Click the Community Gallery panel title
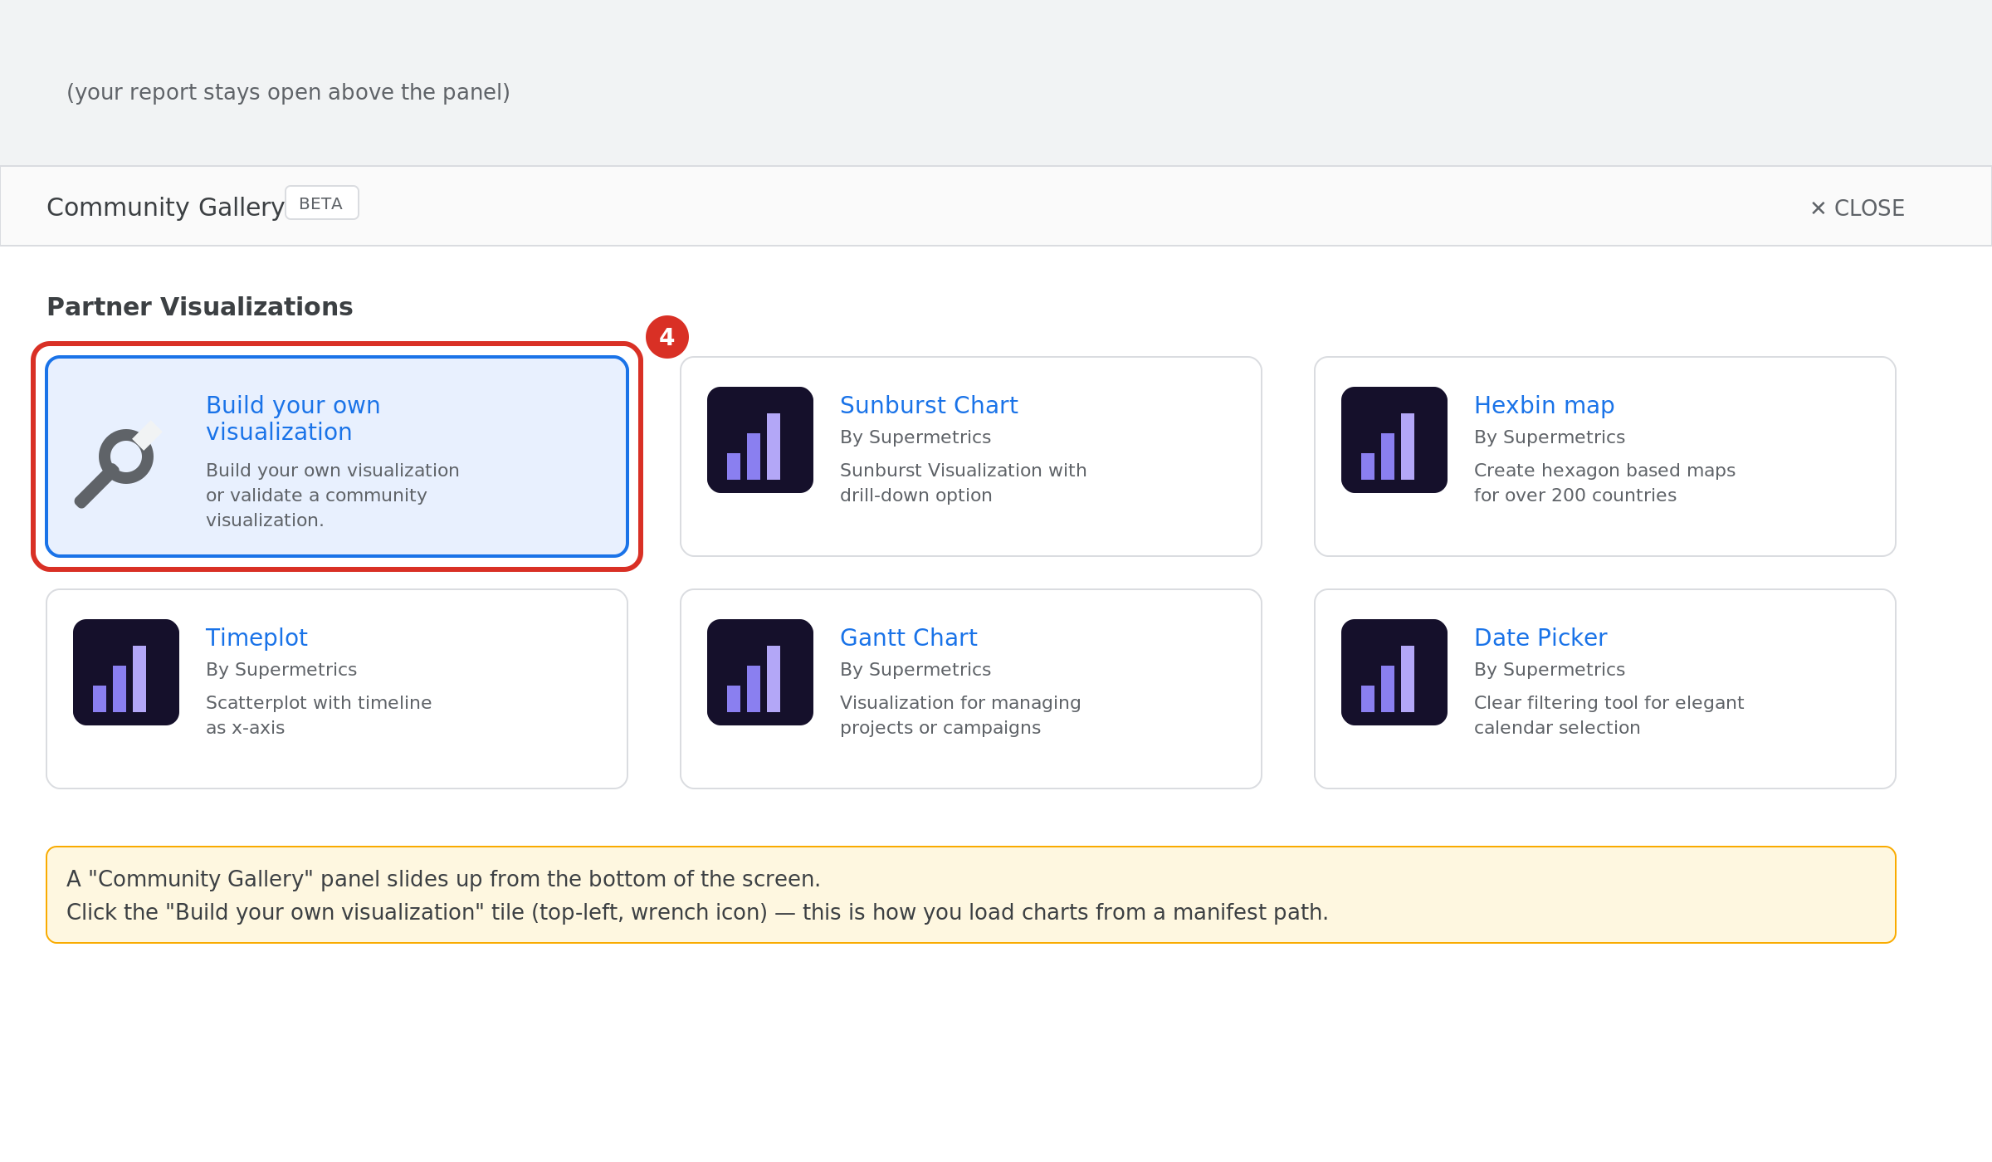 coord(165,207)
